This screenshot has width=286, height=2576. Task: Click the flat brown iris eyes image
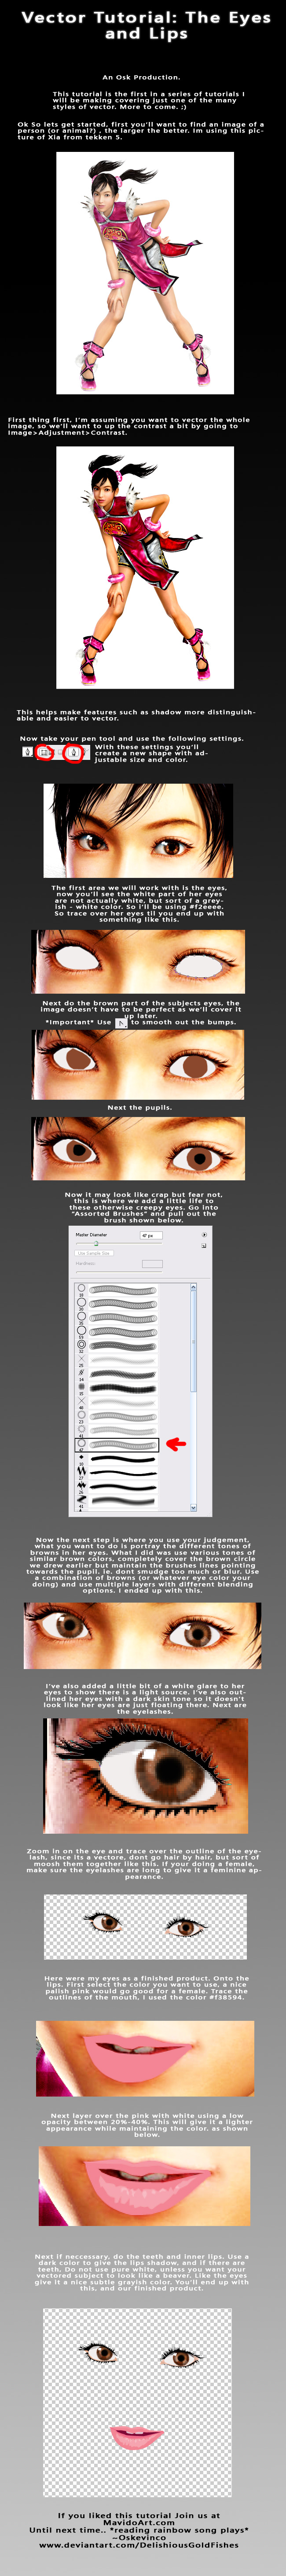138,1066
